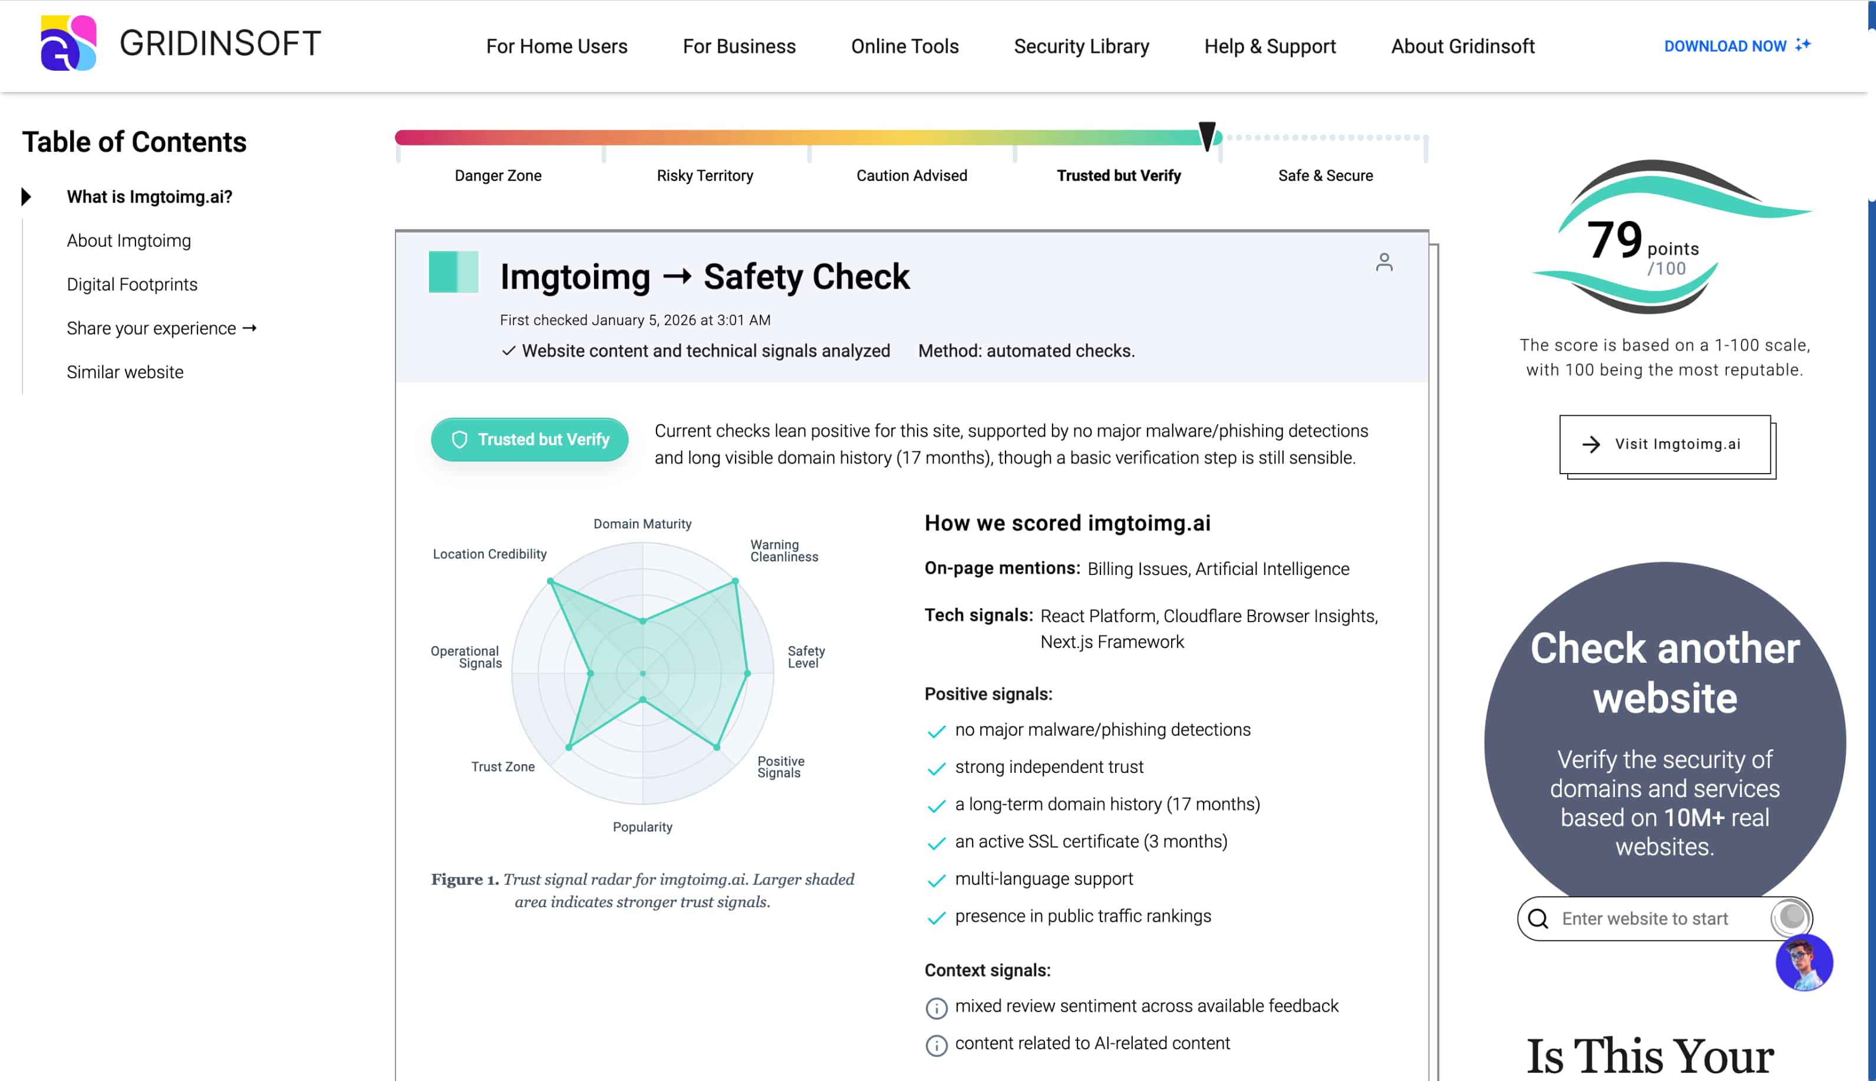Click the round submit button in search box
Image resolution: width=1876 pixels, height=1081 pixels.
1790,918
